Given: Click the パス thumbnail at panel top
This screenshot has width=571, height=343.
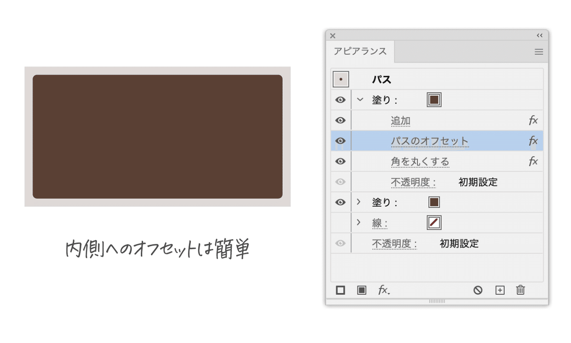Looking at the screenshot, I should tap(341, 79).
